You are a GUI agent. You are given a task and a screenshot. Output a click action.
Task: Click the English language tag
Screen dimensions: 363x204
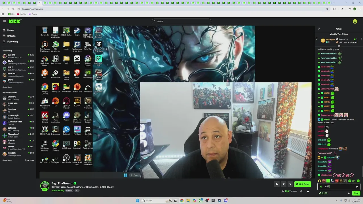[69, 190]
